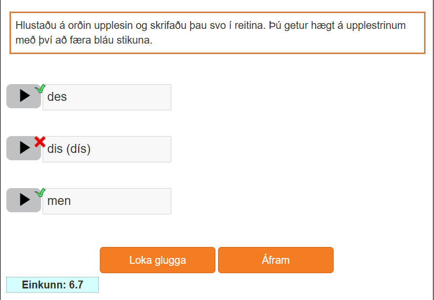
Task: Play the audio for the word "des"
Action: click(x=24, y=96)
